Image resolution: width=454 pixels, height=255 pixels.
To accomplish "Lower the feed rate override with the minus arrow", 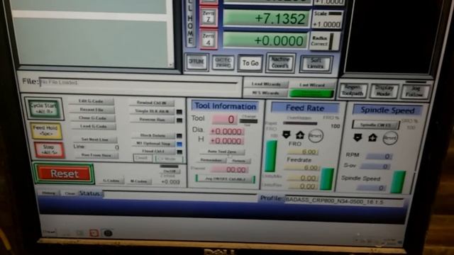I will click(287, 135).
